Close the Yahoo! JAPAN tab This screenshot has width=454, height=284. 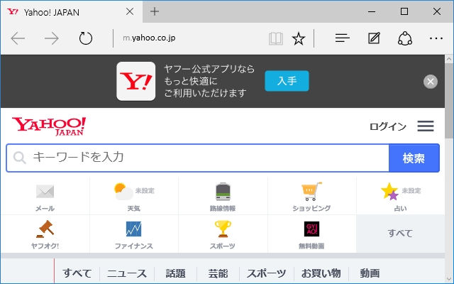point(130,11)
